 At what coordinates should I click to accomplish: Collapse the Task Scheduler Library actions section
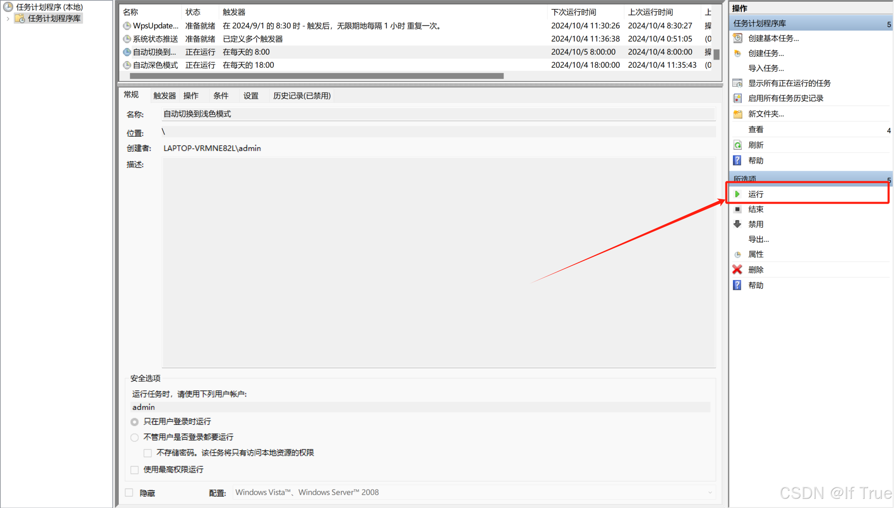tap(889, 24)
